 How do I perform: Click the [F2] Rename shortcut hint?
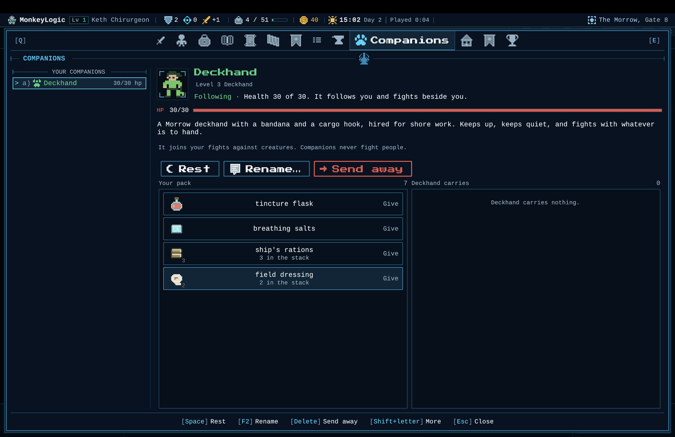pos(258,422)
